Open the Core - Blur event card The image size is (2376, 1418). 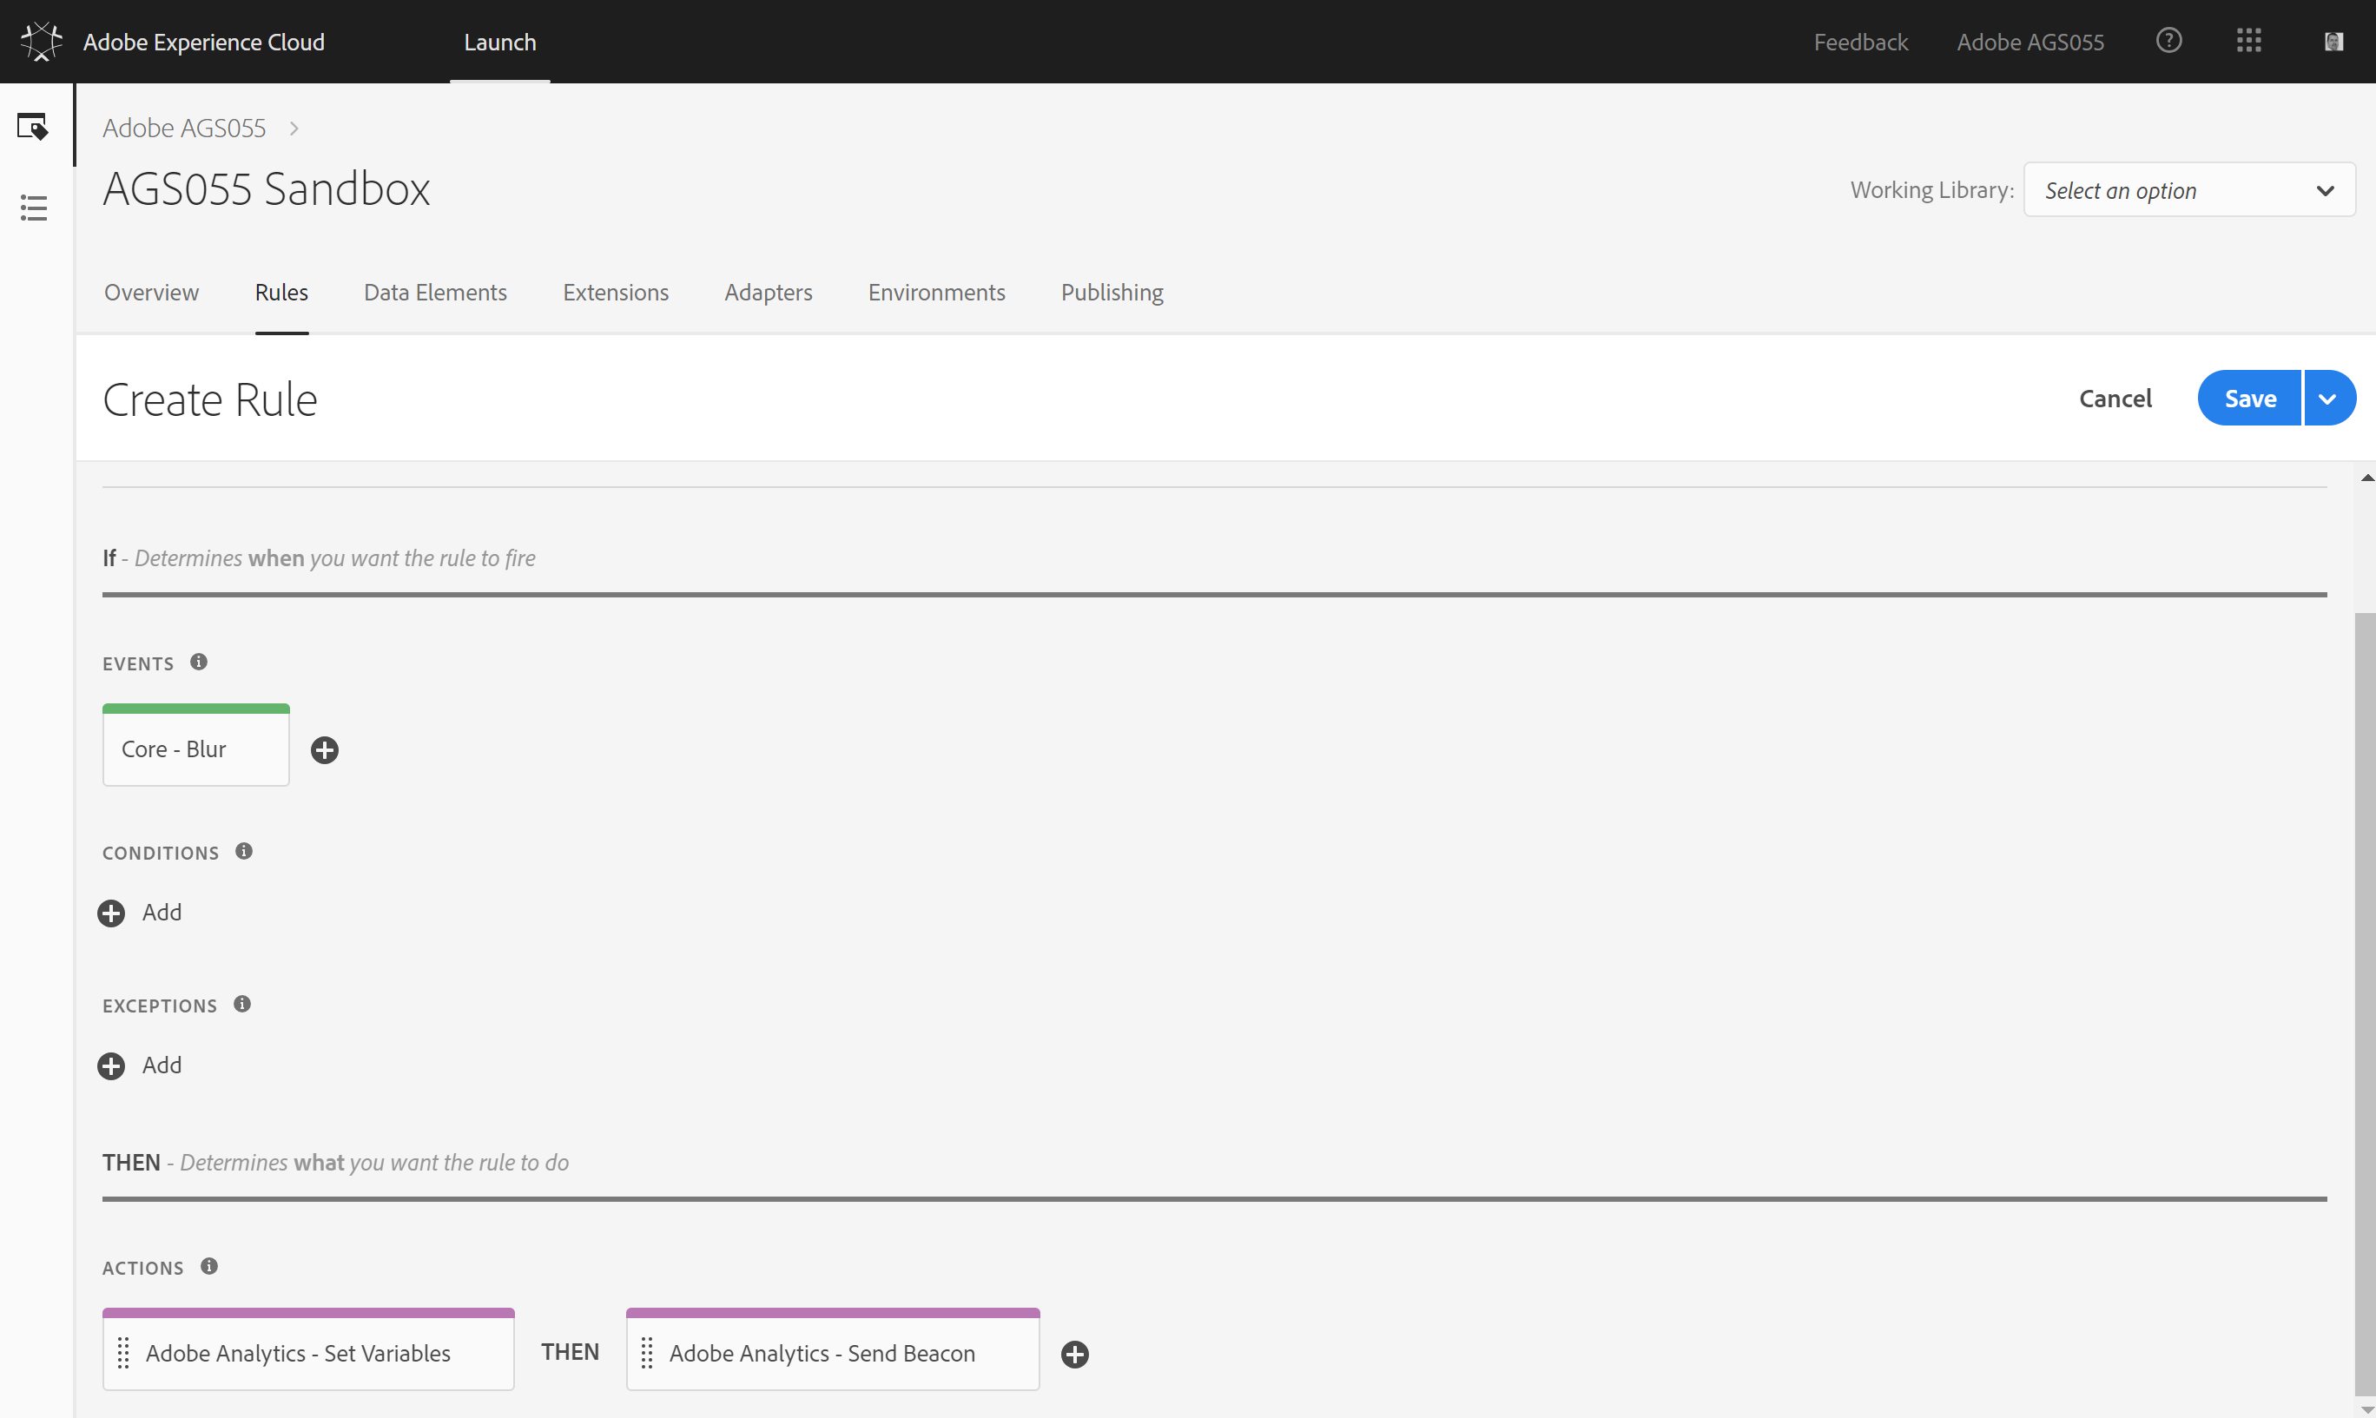click(196, 749)
